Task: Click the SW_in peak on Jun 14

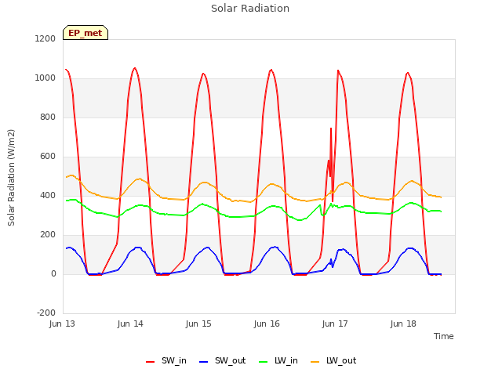Action: point(135,68)
